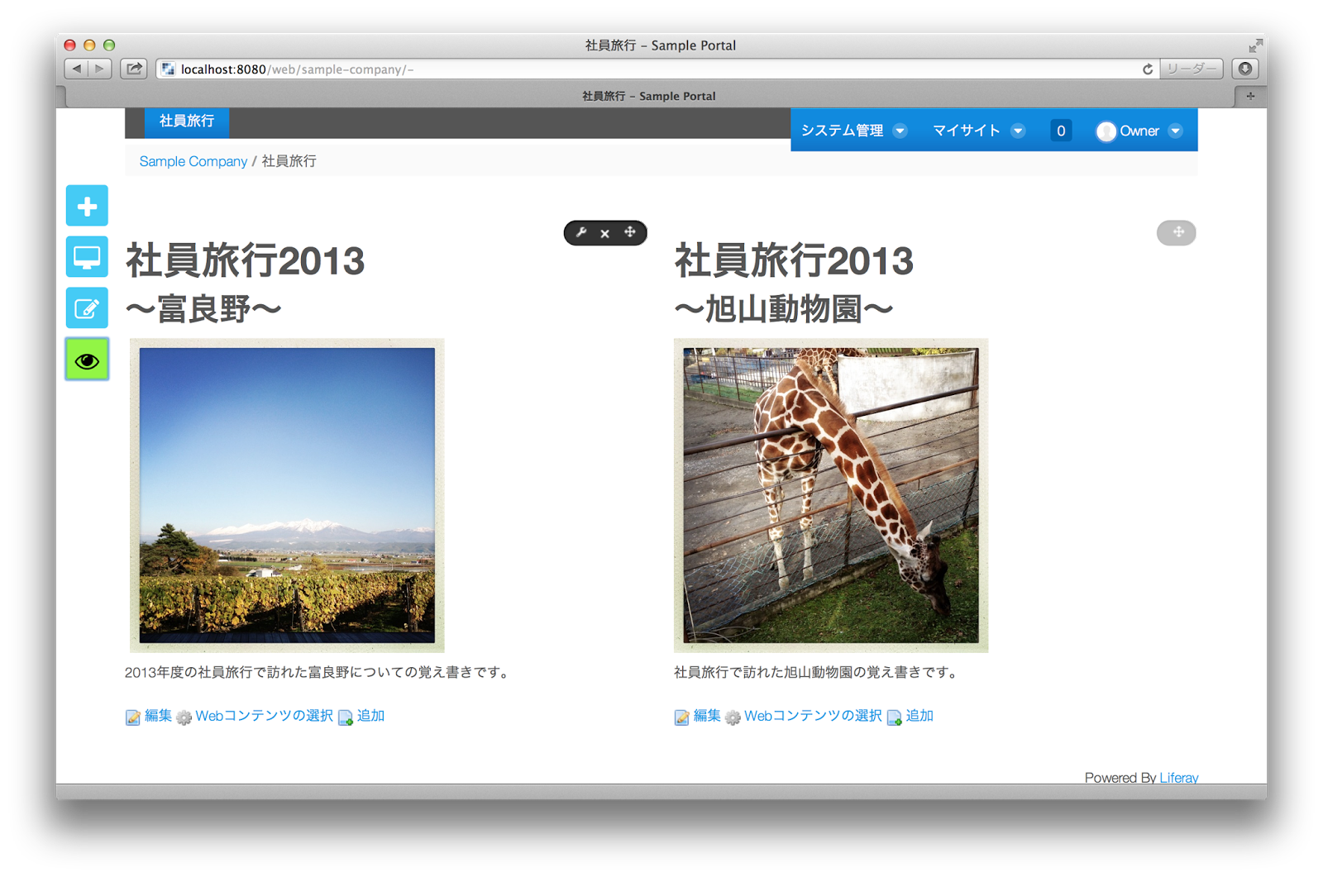Reload the page with the refresh icon

coord(1148,69)
